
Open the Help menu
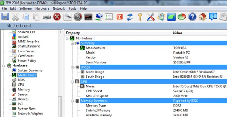83,9
